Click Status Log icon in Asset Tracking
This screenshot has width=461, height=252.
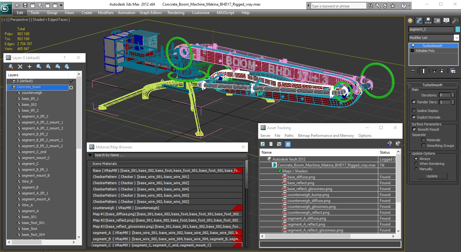271,144
